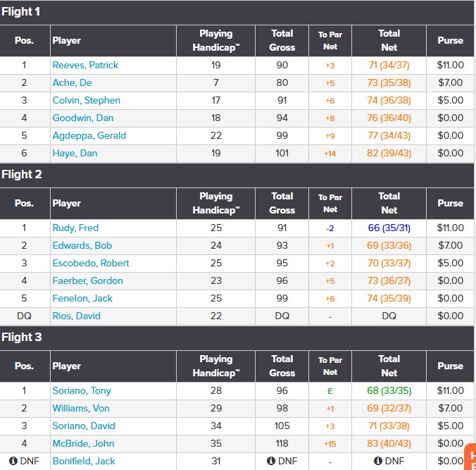Click on Gerald Agdeppa's name
476x470 pixels.
(89, 135)
